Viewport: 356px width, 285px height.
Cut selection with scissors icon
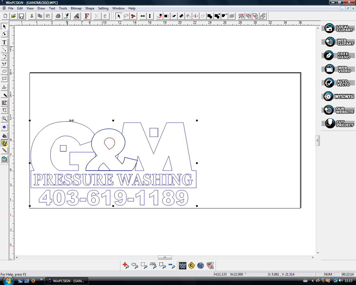click(32, 16)
